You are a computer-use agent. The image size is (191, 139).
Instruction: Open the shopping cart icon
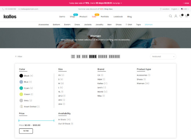187,16
